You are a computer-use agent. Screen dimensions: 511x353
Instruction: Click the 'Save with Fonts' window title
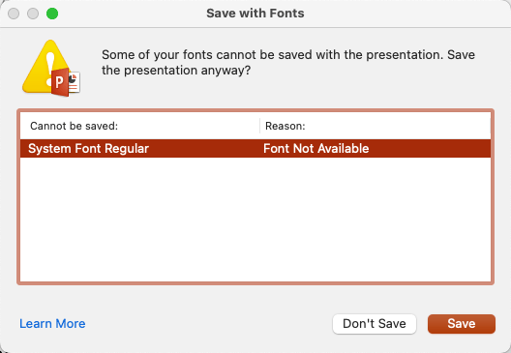(x=255, y=14)
